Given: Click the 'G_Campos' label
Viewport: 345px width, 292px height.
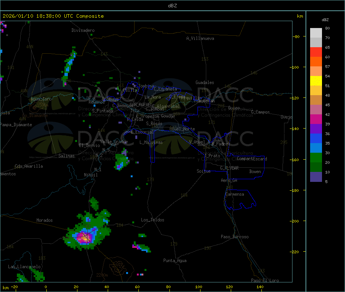Looking at the screenshot, I should [x=261, y=112].
